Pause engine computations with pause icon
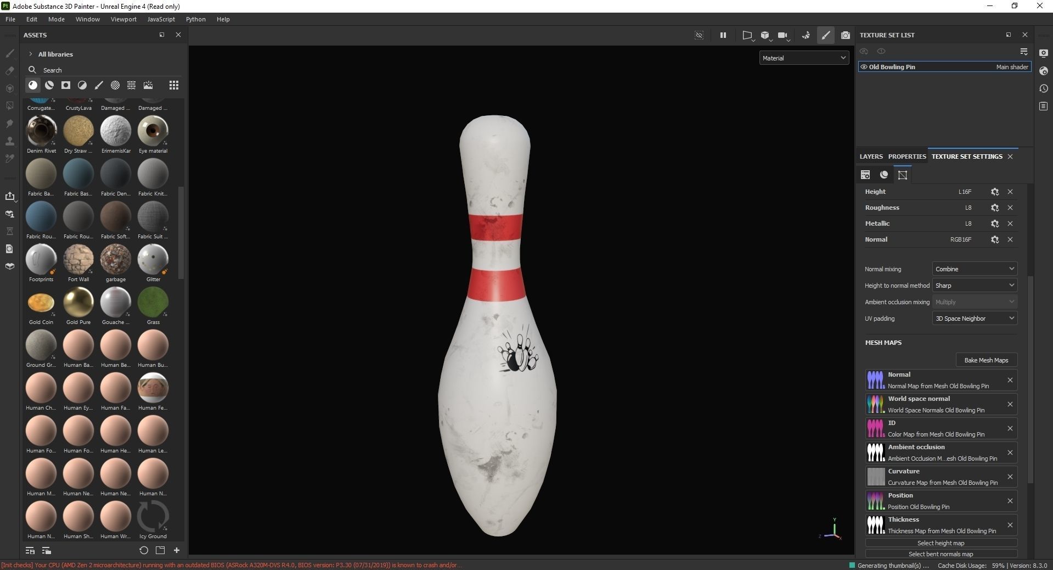 click(x=723, y=35)
